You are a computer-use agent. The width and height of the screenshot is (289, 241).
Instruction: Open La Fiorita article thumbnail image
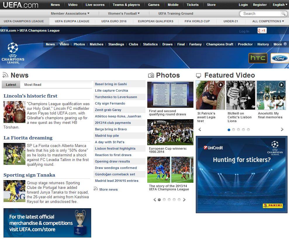[x=14, y=154]
